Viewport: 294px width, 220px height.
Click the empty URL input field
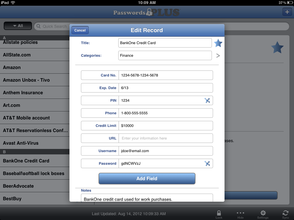tap(165, 138)
